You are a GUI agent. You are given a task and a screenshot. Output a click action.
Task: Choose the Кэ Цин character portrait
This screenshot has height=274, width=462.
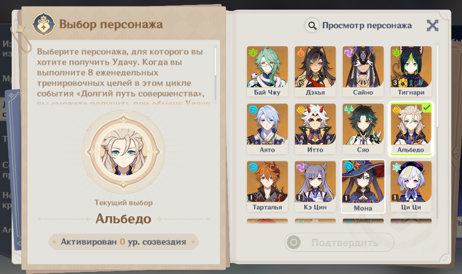point(315,186)
